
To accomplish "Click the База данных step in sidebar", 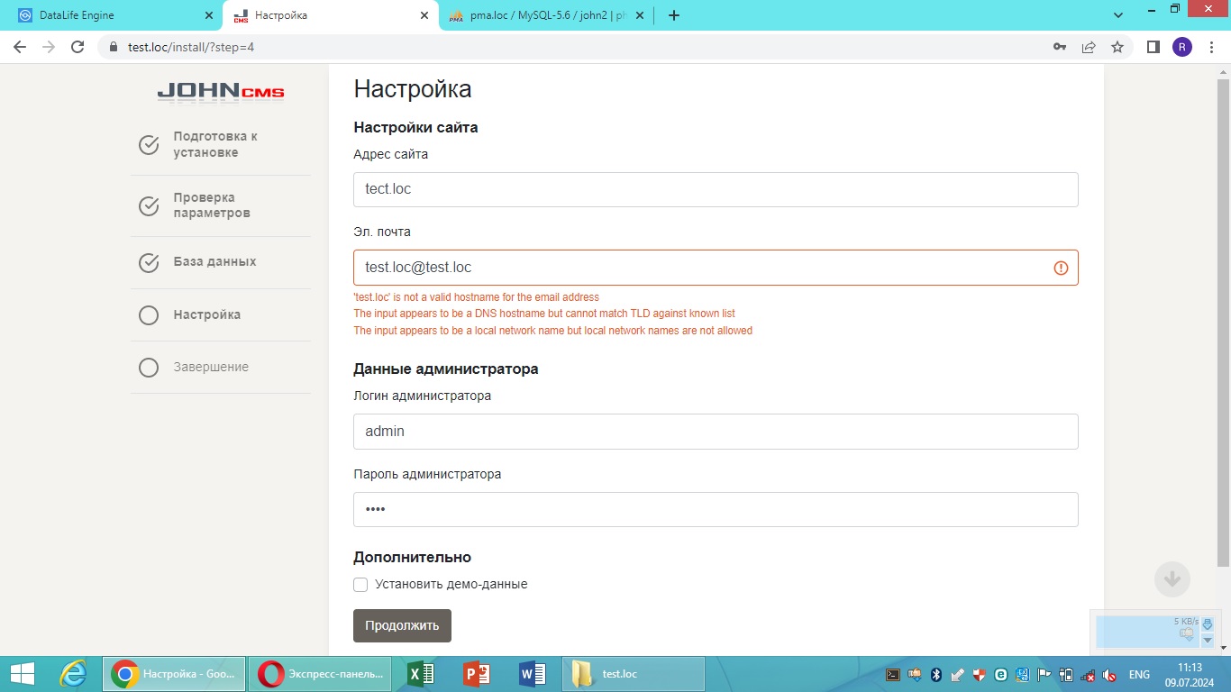I will click(x=214, y=262).
